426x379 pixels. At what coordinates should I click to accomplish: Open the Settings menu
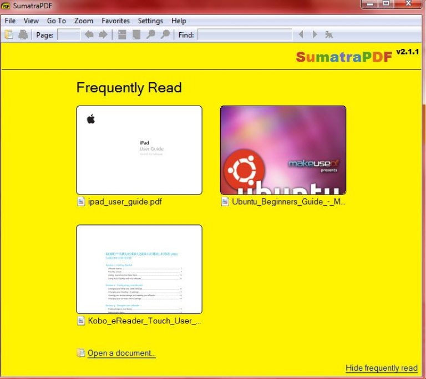pyautogui.click(x=150, y=21)
